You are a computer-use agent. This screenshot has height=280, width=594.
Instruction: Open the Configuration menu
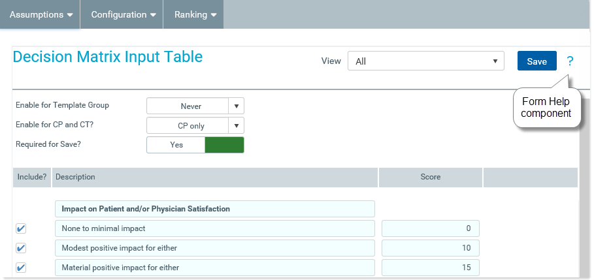[124, 14]
